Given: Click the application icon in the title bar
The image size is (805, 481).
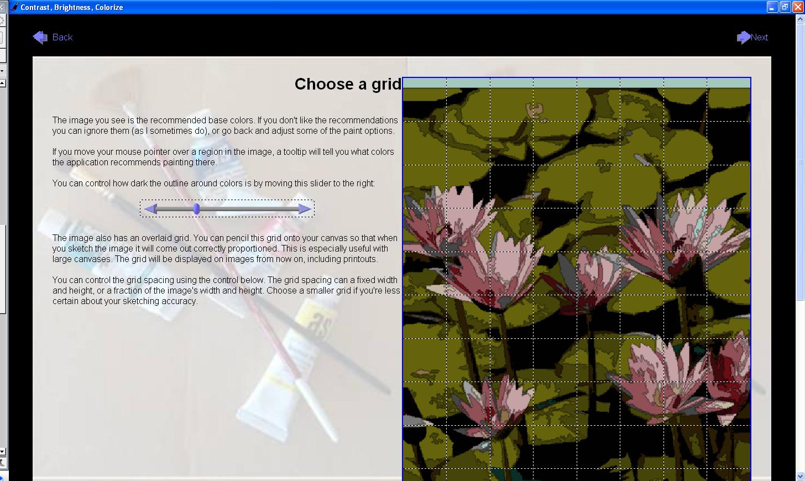Looking at the screenshot, I should [x=14, y=7].
